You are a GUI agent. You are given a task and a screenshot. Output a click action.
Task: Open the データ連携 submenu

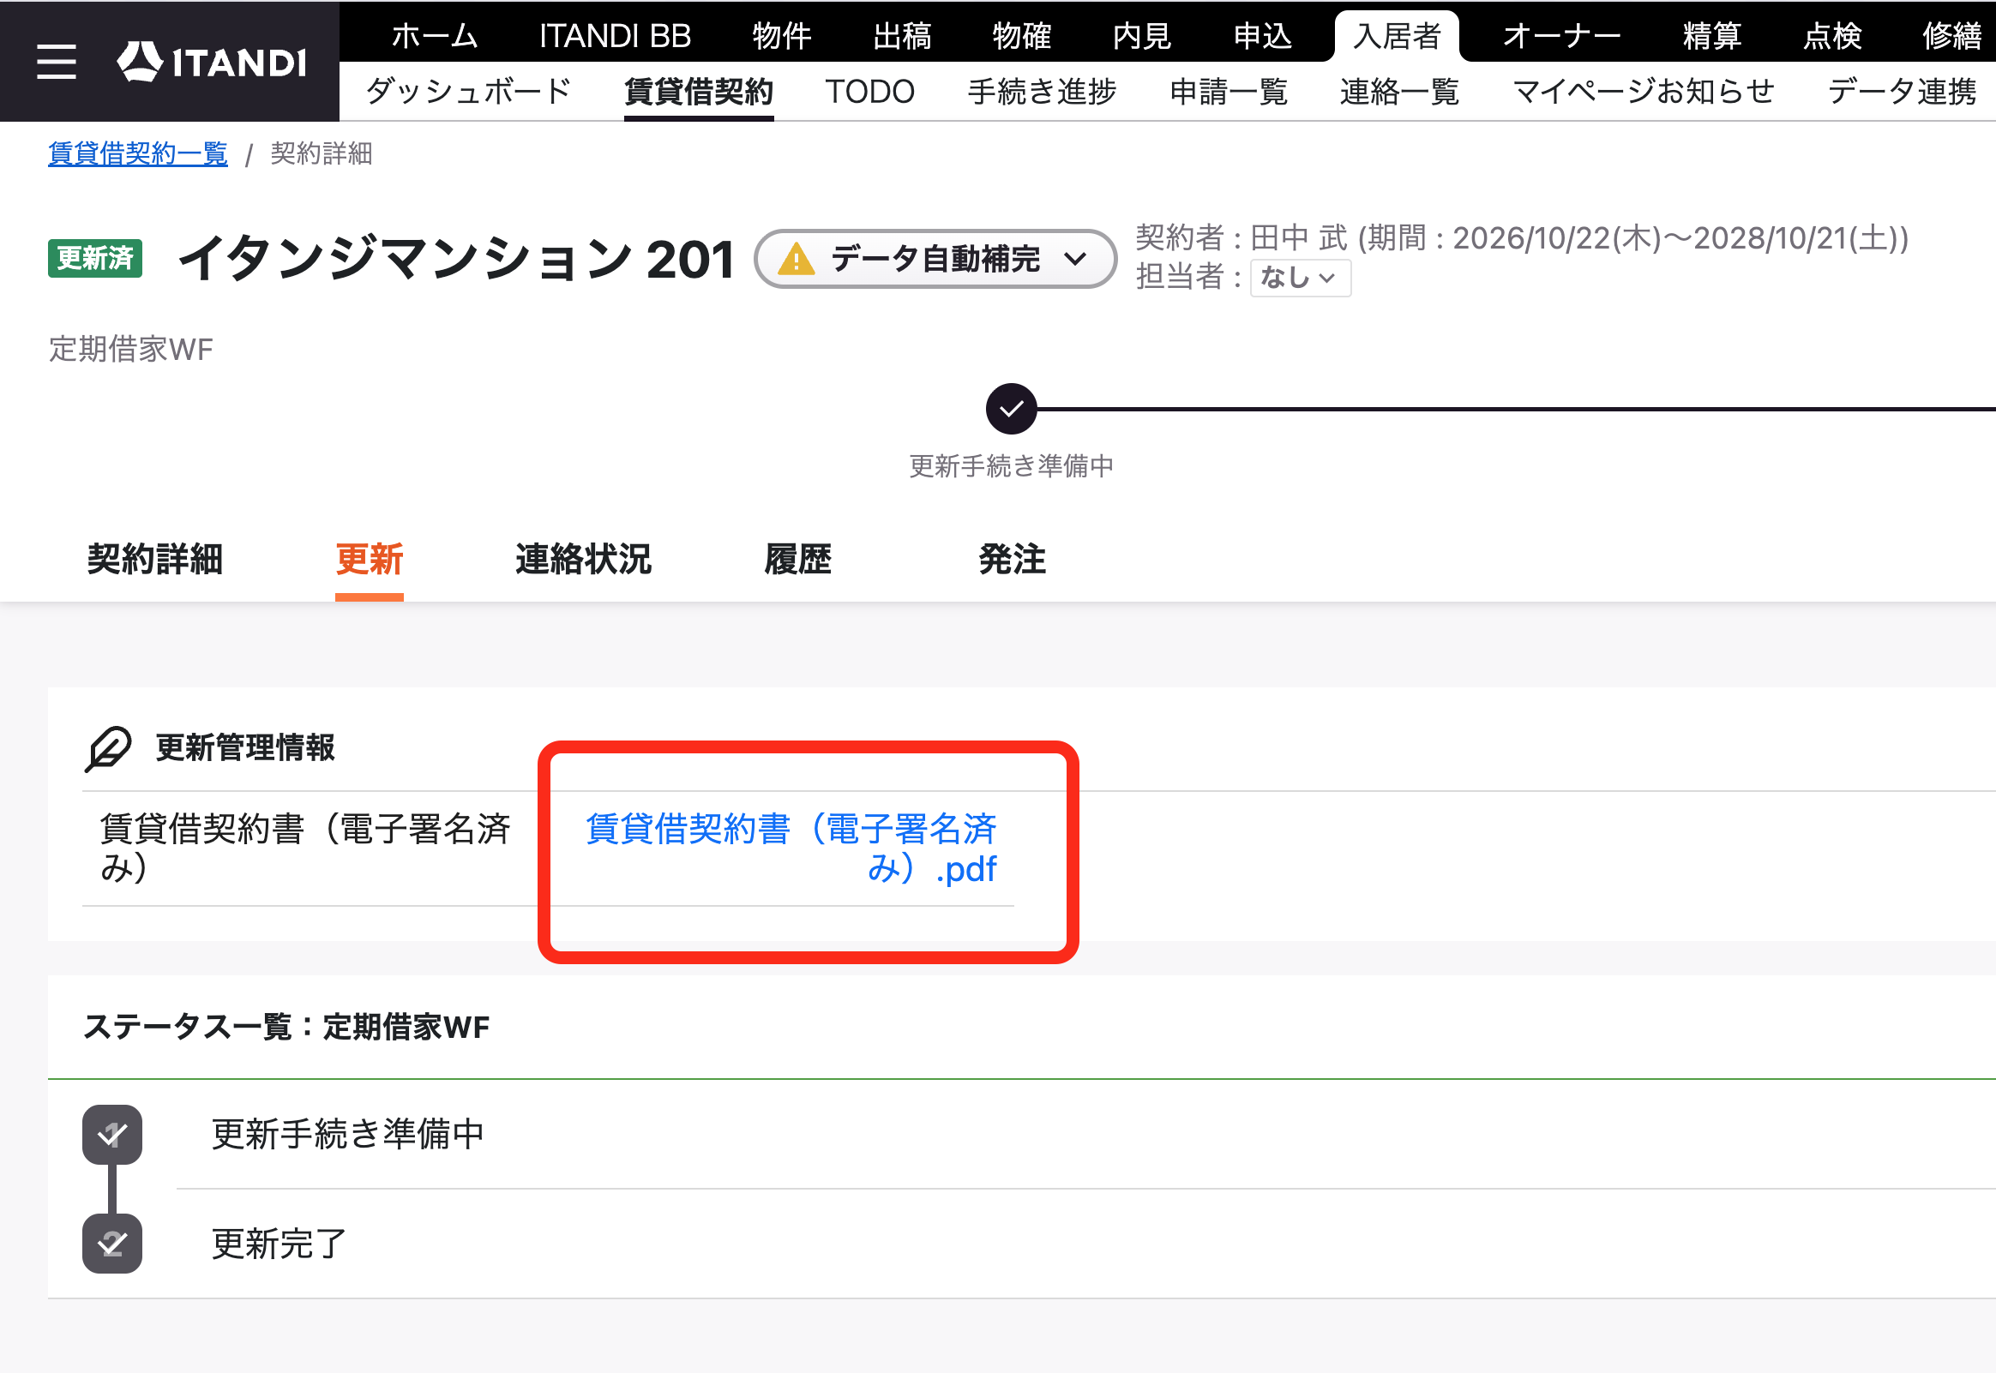pyautogui.click(x=1902, y=91)
